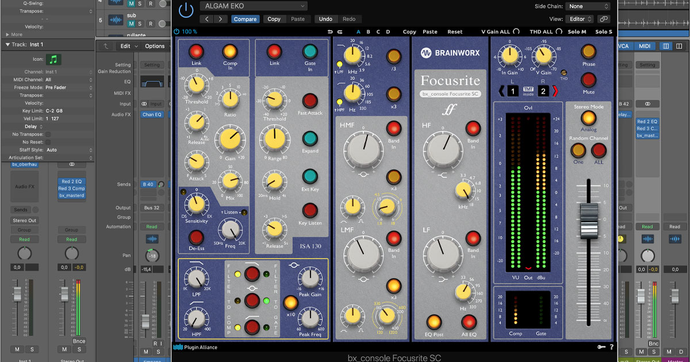
Task: Click the Bus 32 output slot
Action: coord(152,208)
